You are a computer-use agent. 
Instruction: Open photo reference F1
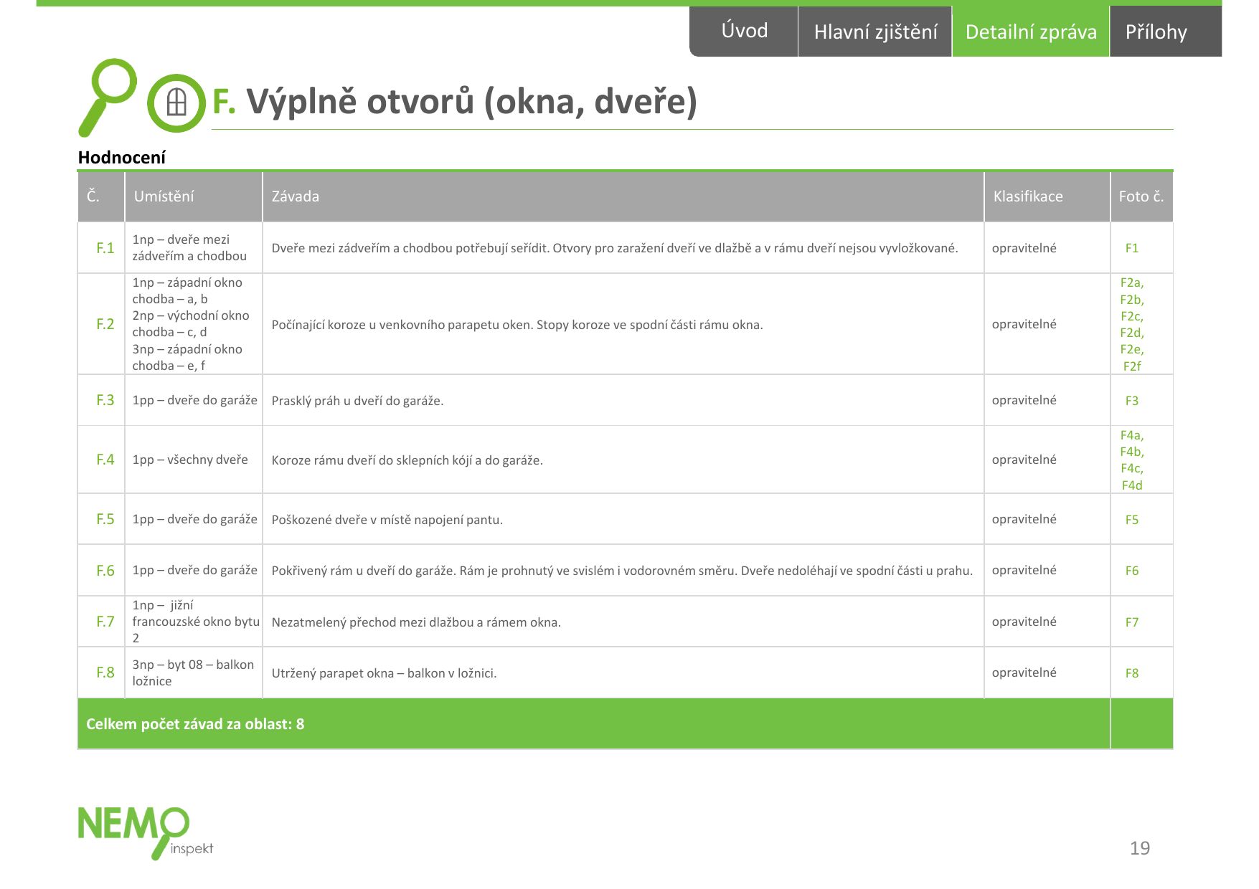click(x=1131, y=248)
